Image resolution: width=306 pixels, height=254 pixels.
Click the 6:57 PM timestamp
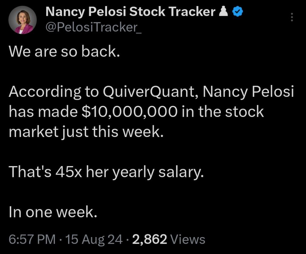pos(32,239)
